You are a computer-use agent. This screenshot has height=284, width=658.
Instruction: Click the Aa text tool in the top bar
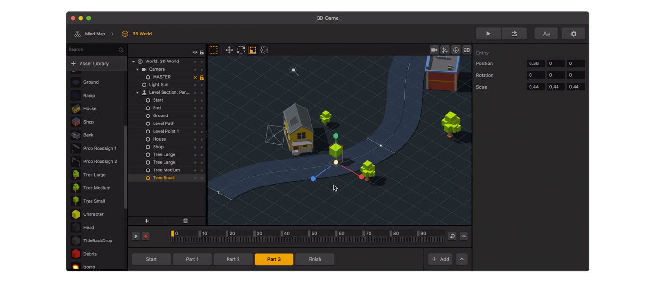(x=546, y=34)
